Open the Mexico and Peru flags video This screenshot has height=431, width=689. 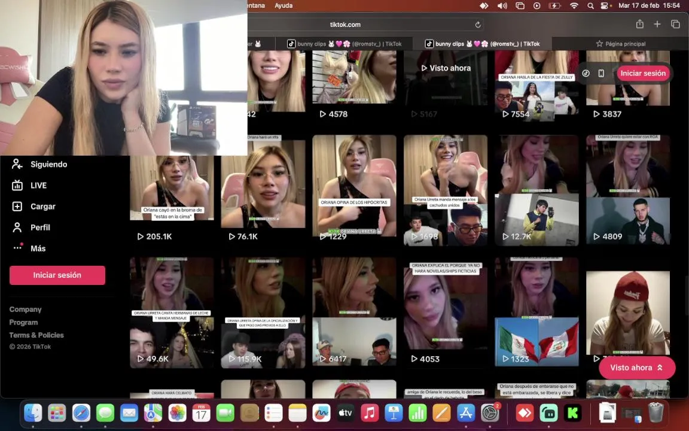pyautogui.click(x=536, y=312)
